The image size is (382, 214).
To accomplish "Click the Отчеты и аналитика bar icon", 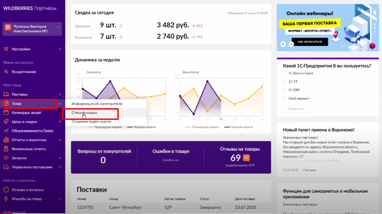I will 6,140.
